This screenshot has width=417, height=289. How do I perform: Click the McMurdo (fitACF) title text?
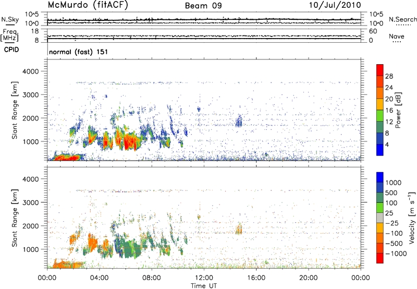coord(88,5)
